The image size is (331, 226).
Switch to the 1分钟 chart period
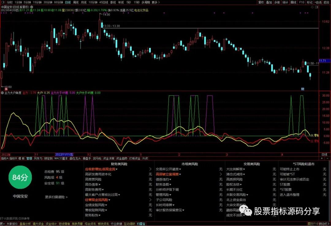tap(18, 2)
